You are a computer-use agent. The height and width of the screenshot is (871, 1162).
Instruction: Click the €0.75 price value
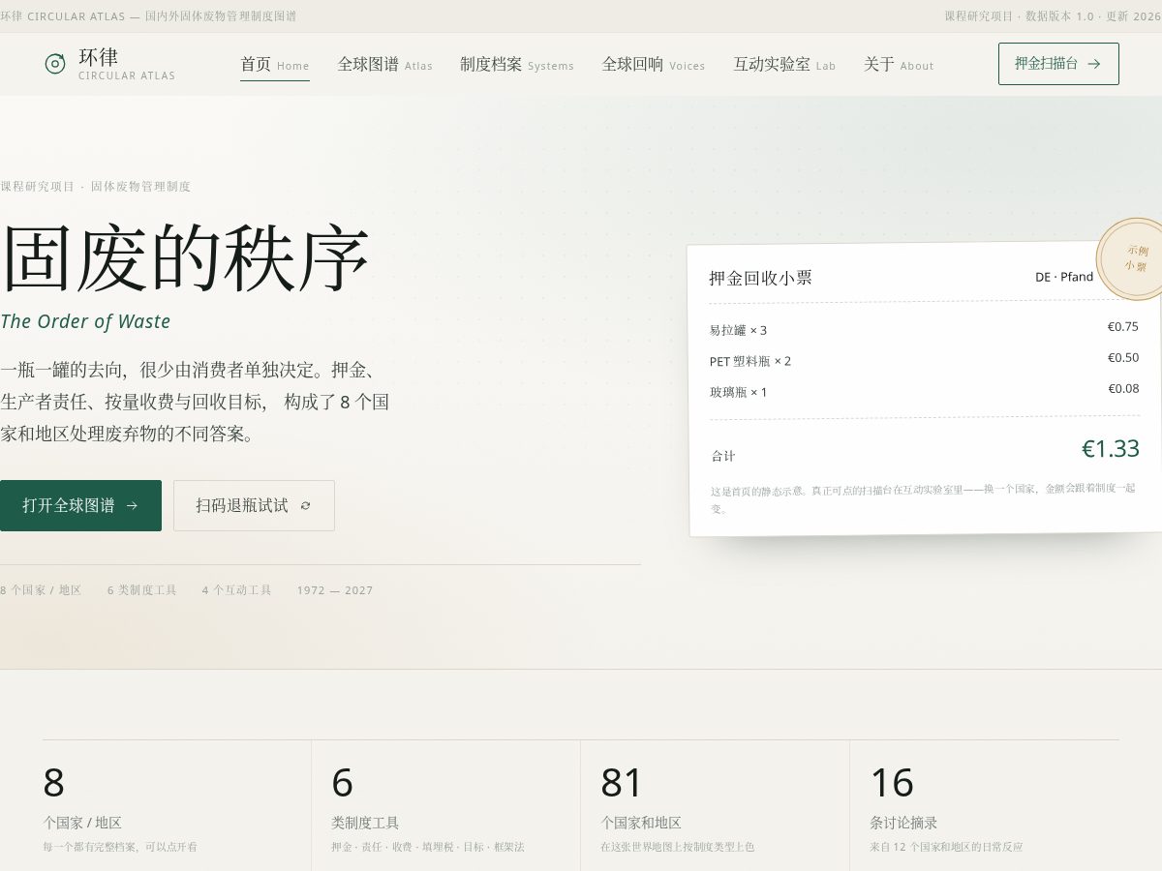(x=1123, y=326)
